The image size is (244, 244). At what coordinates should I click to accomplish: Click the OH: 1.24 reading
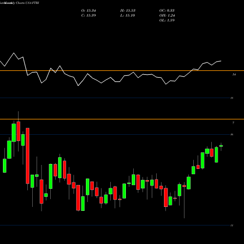pyautogui.click(x=167, y=16)
